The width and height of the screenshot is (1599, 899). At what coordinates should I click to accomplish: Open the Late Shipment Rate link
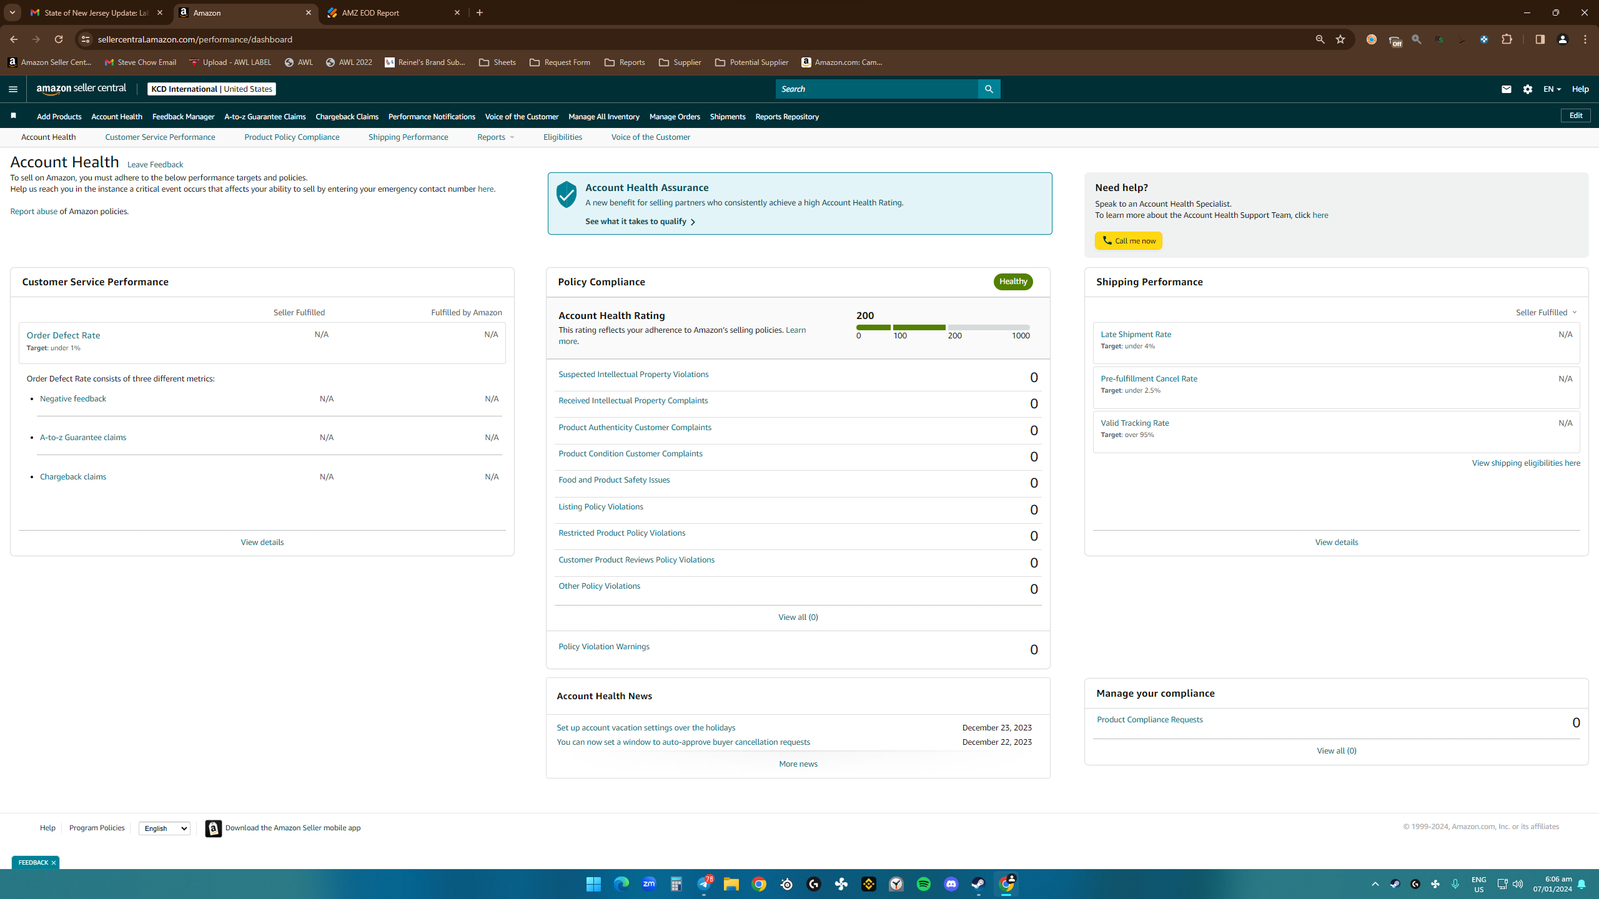[1136, 335]
